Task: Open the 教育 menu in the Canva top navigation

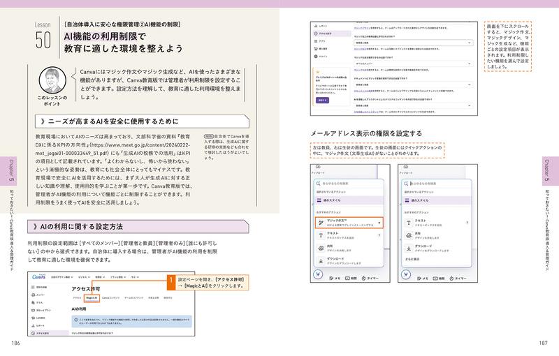Action: 99,276
